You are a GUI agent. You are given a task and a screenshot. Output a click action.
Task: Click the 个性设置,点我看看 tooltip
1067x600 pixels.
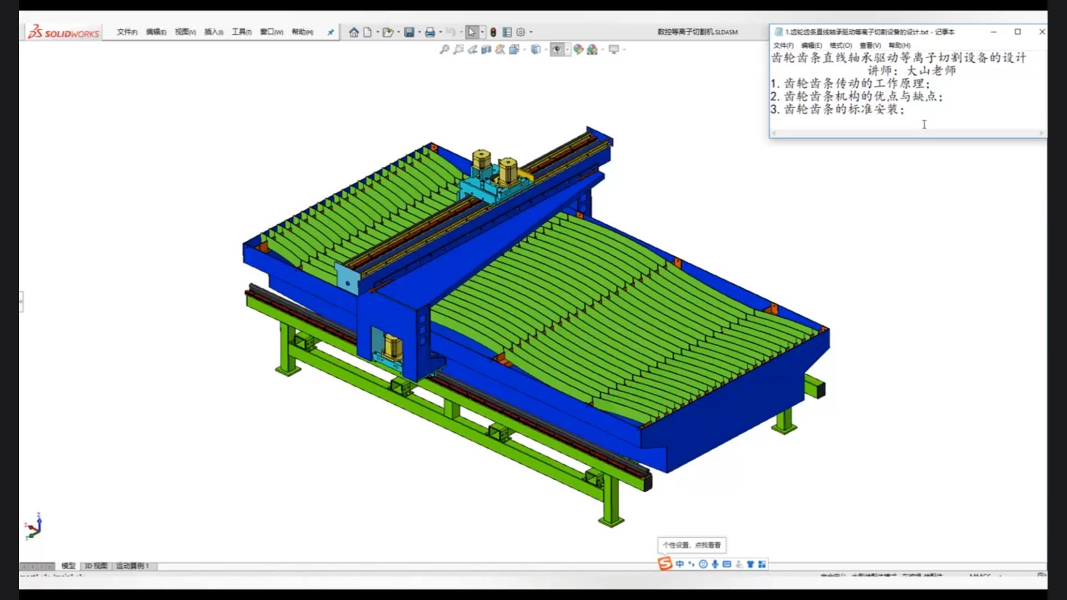[x=692, y=545]
